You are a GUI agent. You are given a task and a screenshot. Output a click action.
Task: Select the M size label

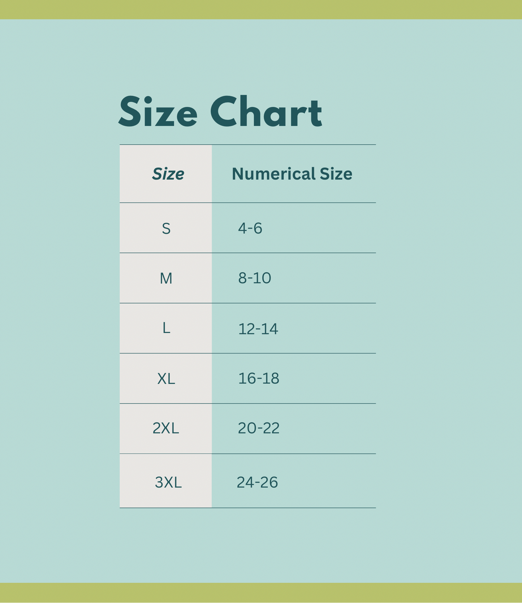pyautogui.click(x=166, y=278)
